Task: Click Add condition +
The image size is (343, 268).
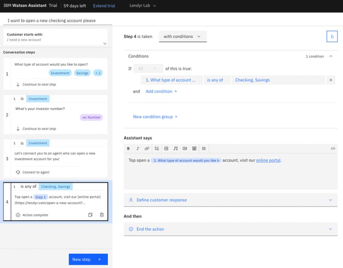Action: (x=161, y=91)
